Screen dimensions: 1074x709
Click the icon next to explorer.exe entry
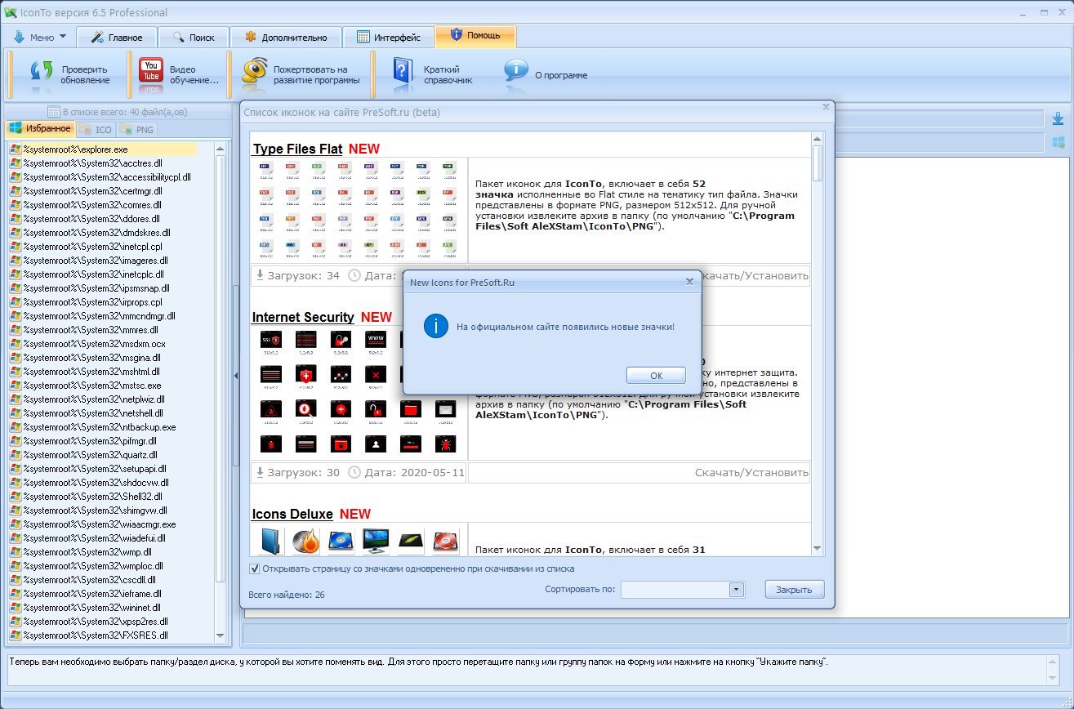[15, 149]
